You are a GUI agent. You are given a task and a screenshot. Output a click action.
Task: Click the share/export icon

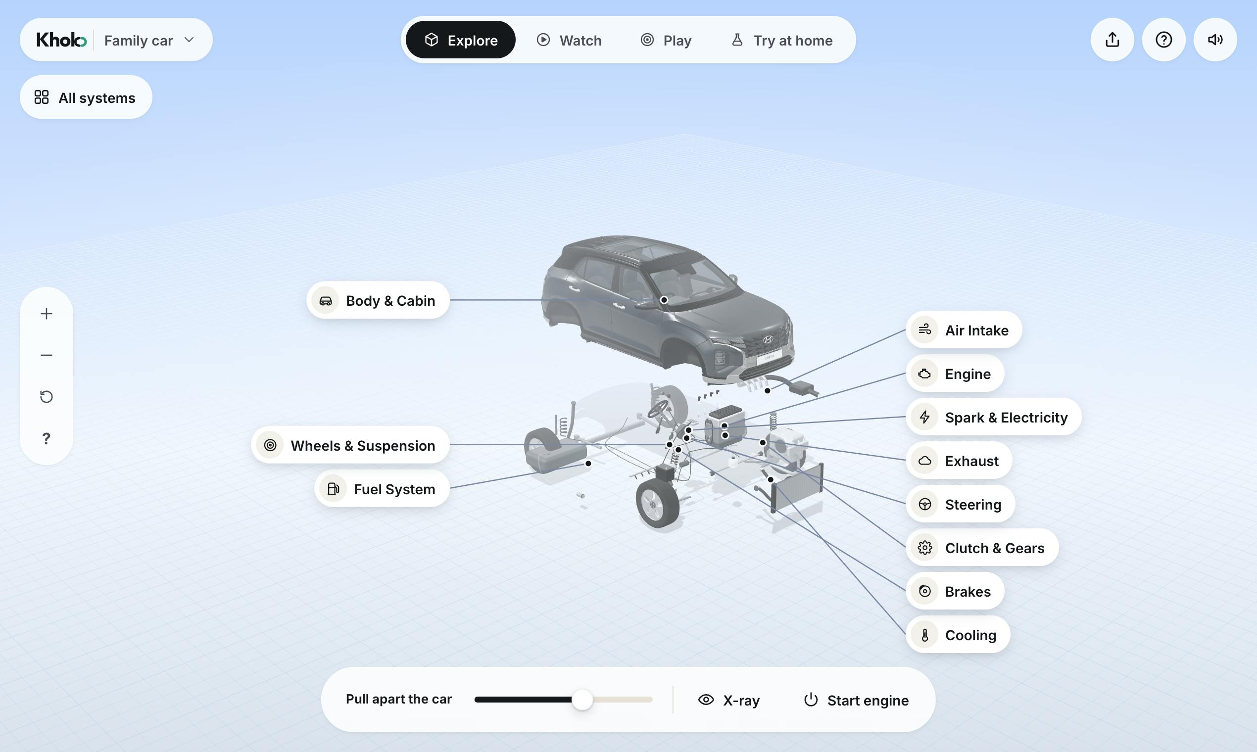[1112, 40]
